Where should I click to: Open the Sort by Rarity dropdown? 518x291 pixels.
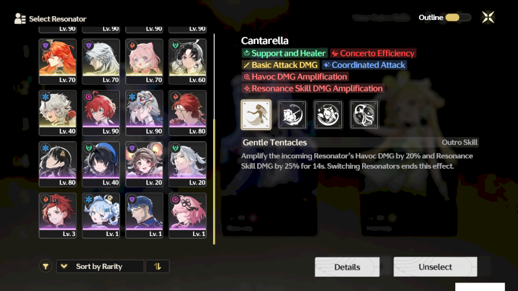100,266
